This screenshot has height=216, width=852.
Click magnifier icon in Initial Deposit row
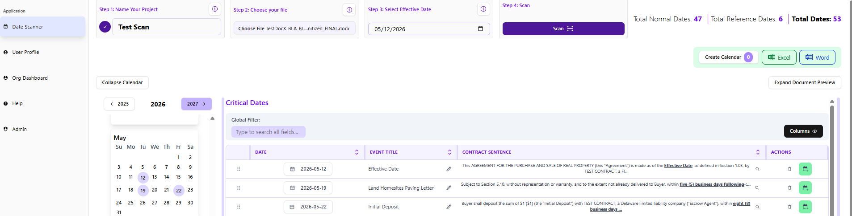(757, 207)
